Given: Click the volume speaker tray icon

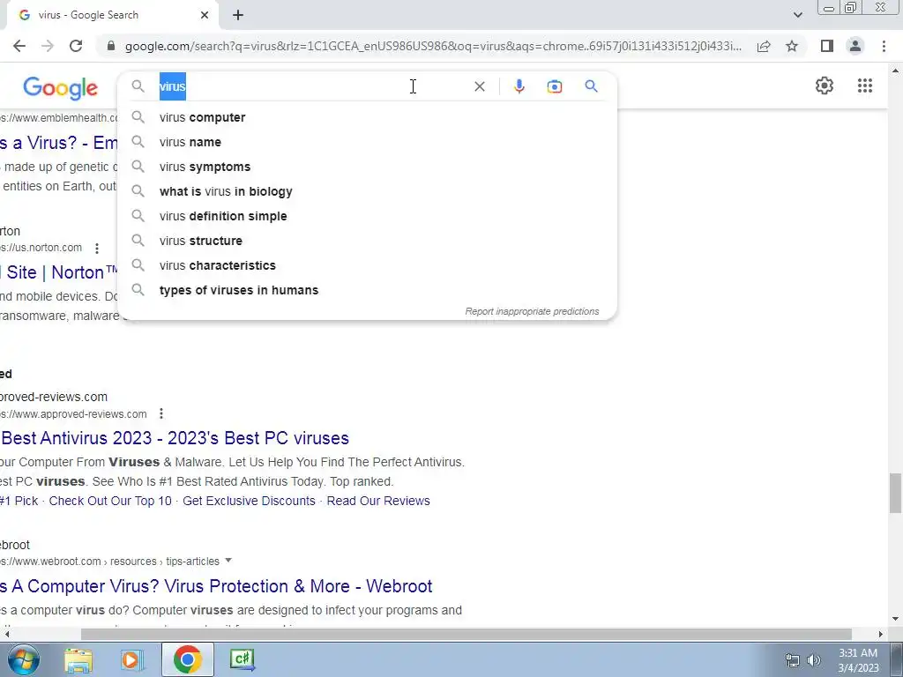Looking at the screenshot, I should coord(814,660).
